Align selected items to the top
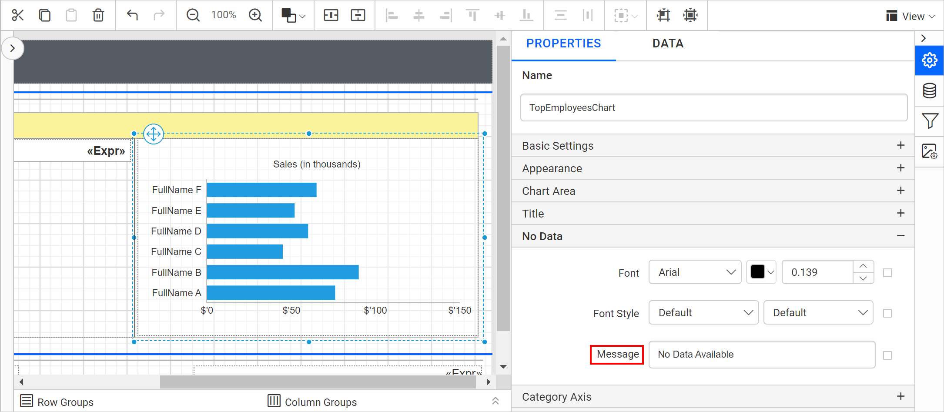 (472, 15)
